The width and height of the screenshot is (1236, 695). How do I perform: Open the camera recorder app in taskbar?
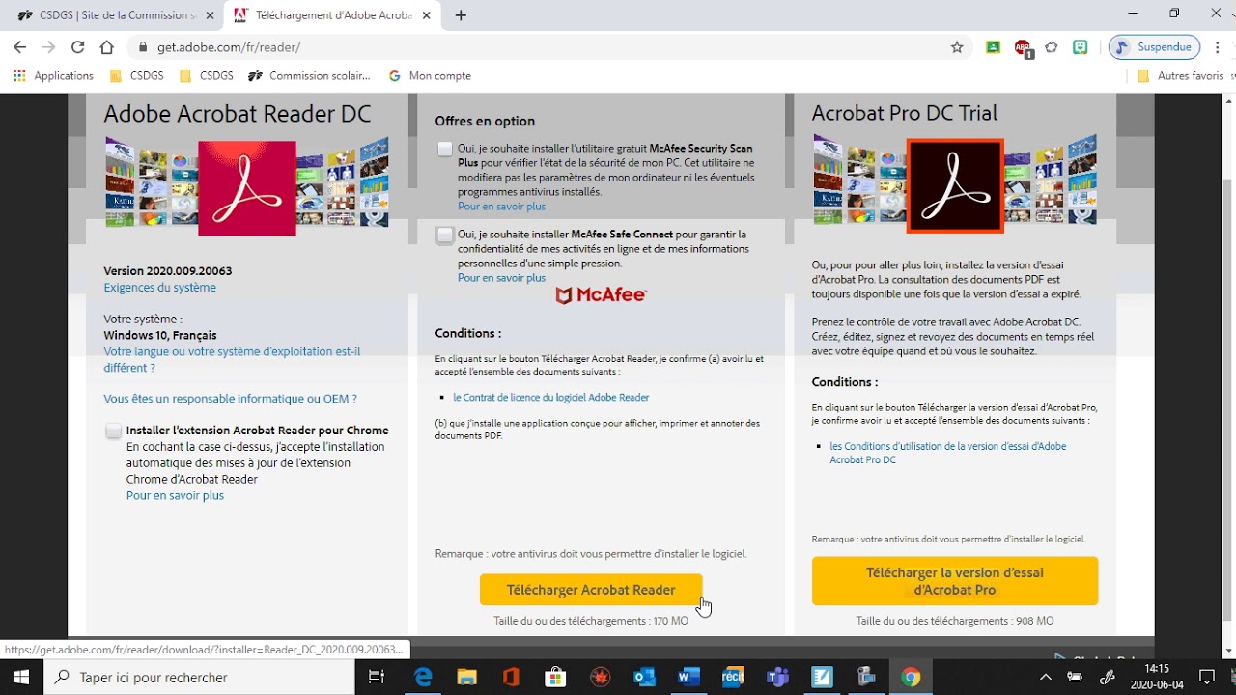tap(866, 678)
